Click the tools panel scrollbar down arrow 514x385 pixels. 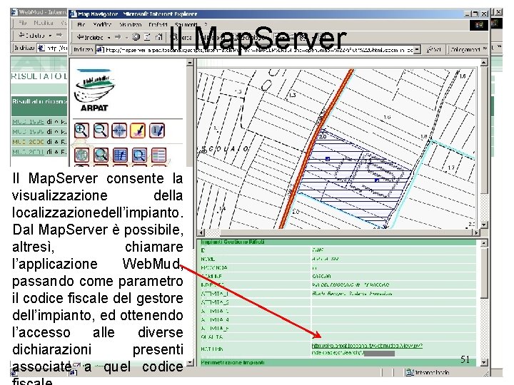click(x=189, y=363)
